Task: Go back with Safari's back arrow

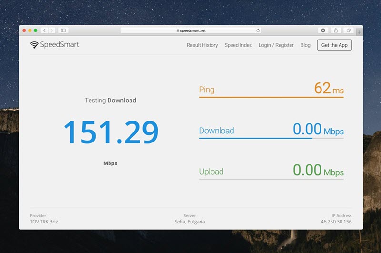Action: tap(44, 30)
